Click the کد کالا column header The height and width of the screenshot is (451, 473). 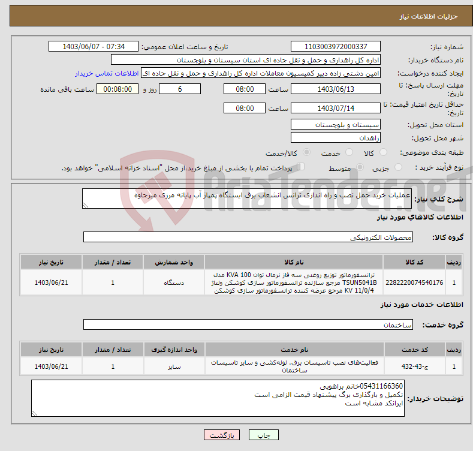tap(414, 262)
